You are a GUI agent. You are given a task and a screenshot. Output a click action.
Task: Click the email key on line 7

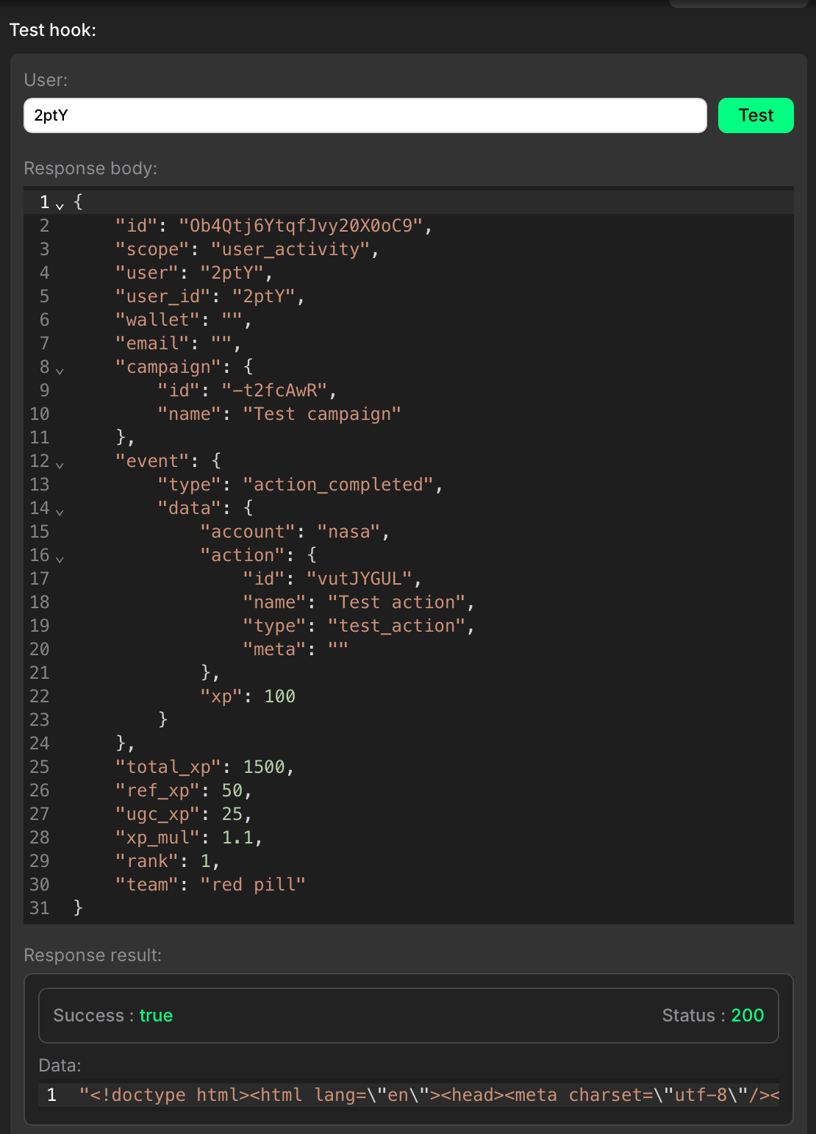153,343
